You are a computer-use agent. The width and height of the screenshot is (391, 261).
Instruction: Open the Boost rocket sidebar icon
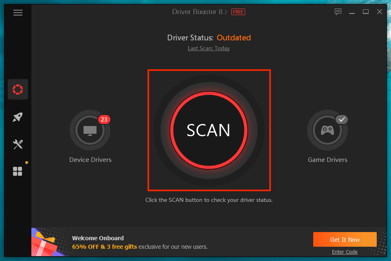pos(18,117)
